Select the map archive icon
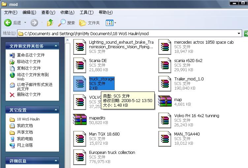 pos(165,101)
